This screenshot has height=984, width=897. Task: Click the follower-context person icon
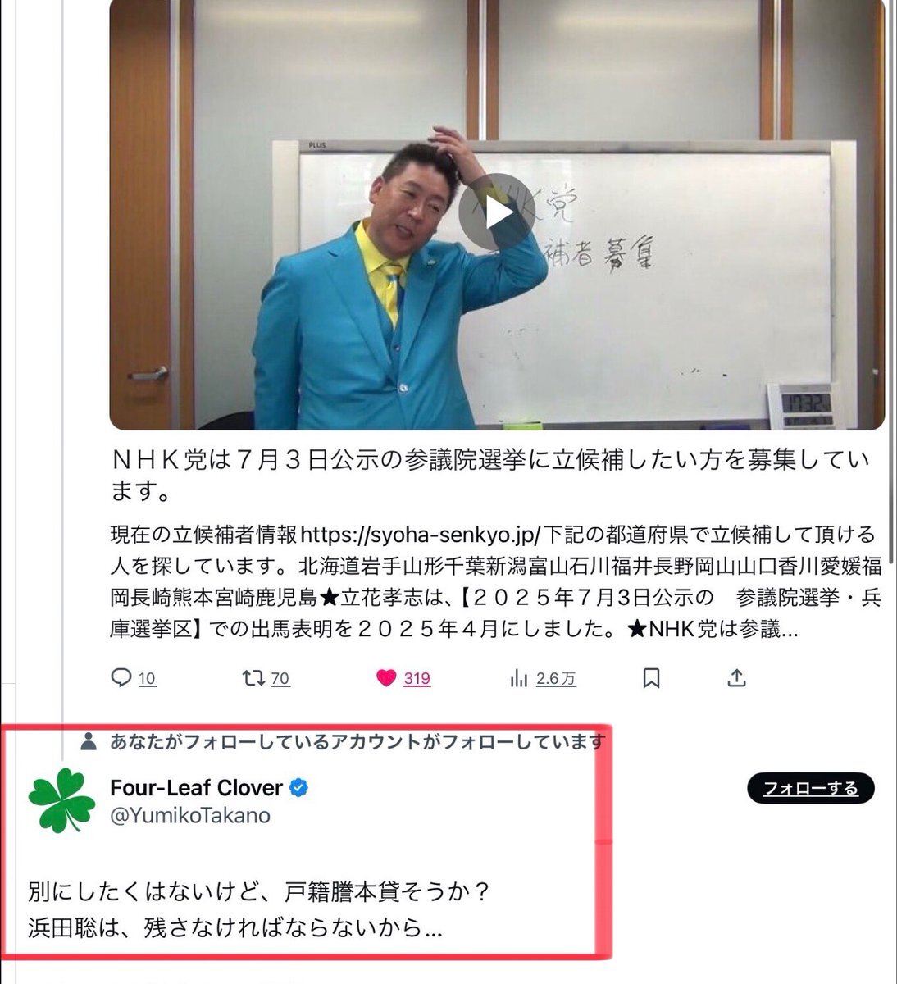[89, 742]
